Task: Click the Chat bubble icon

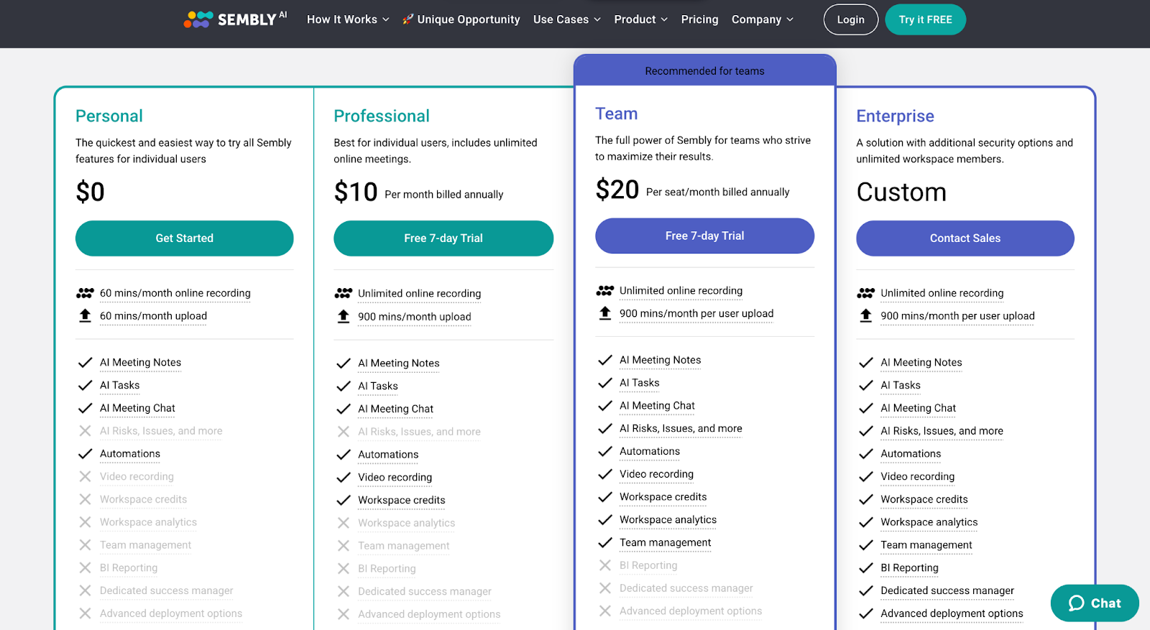Action: (1076, 603)
